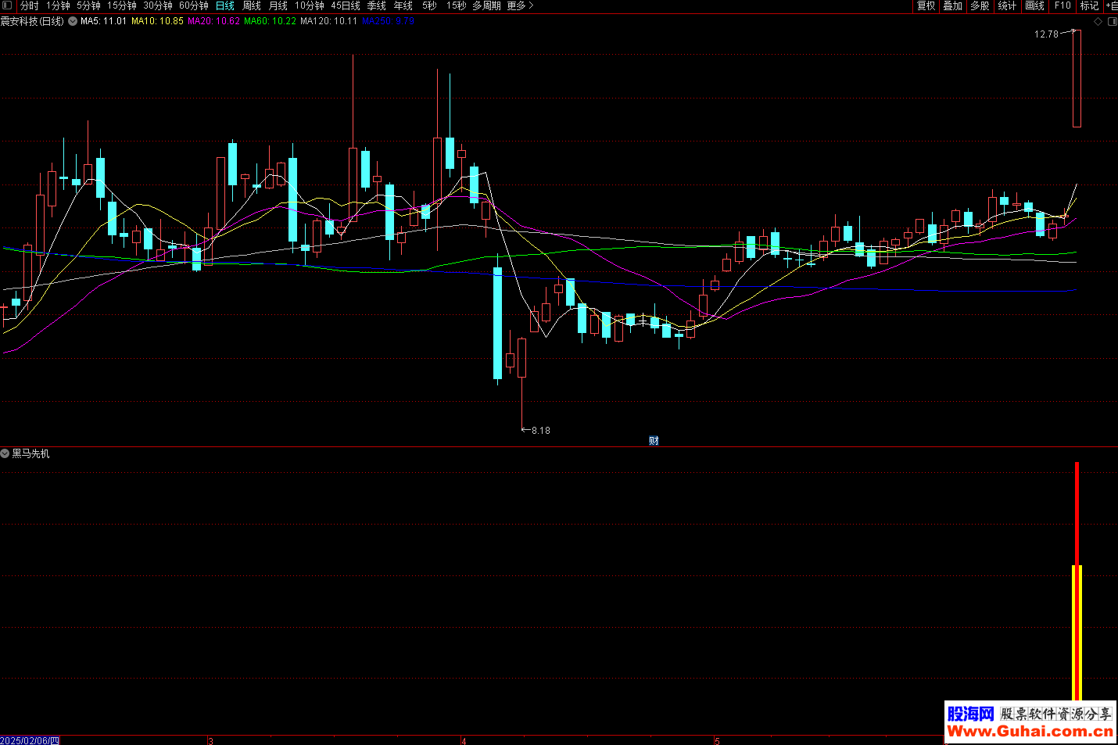Click the diamond icon above price chart

click(1098, 22)
